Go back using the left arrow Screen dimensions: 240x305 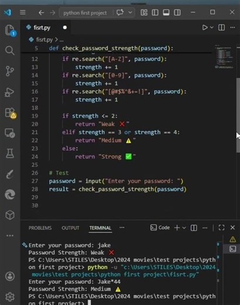41,13
